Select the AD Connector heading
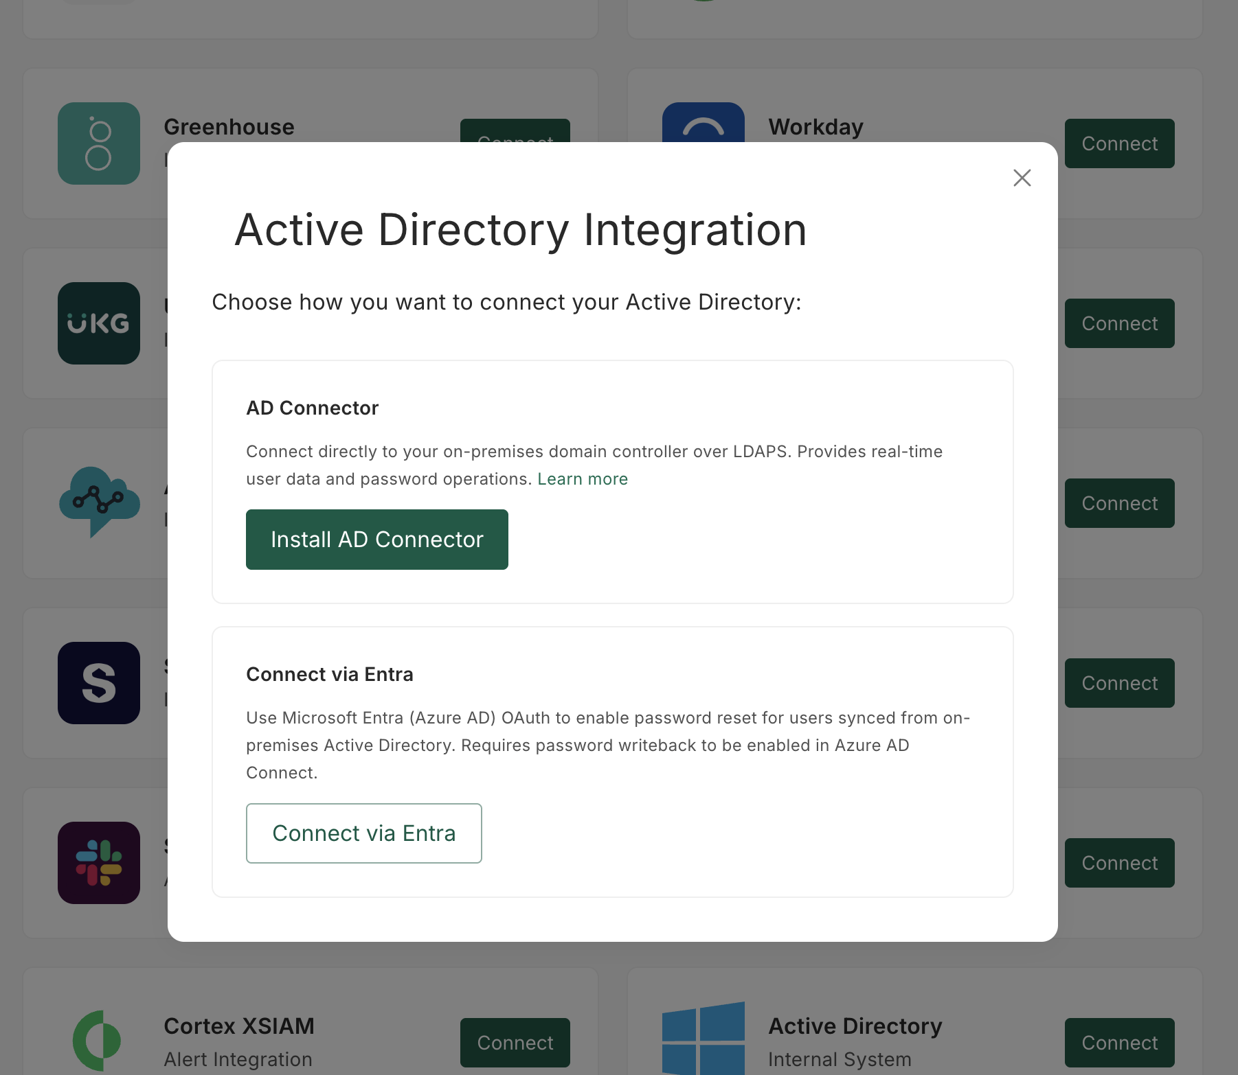1238x1075 pixels. point(313,408)
